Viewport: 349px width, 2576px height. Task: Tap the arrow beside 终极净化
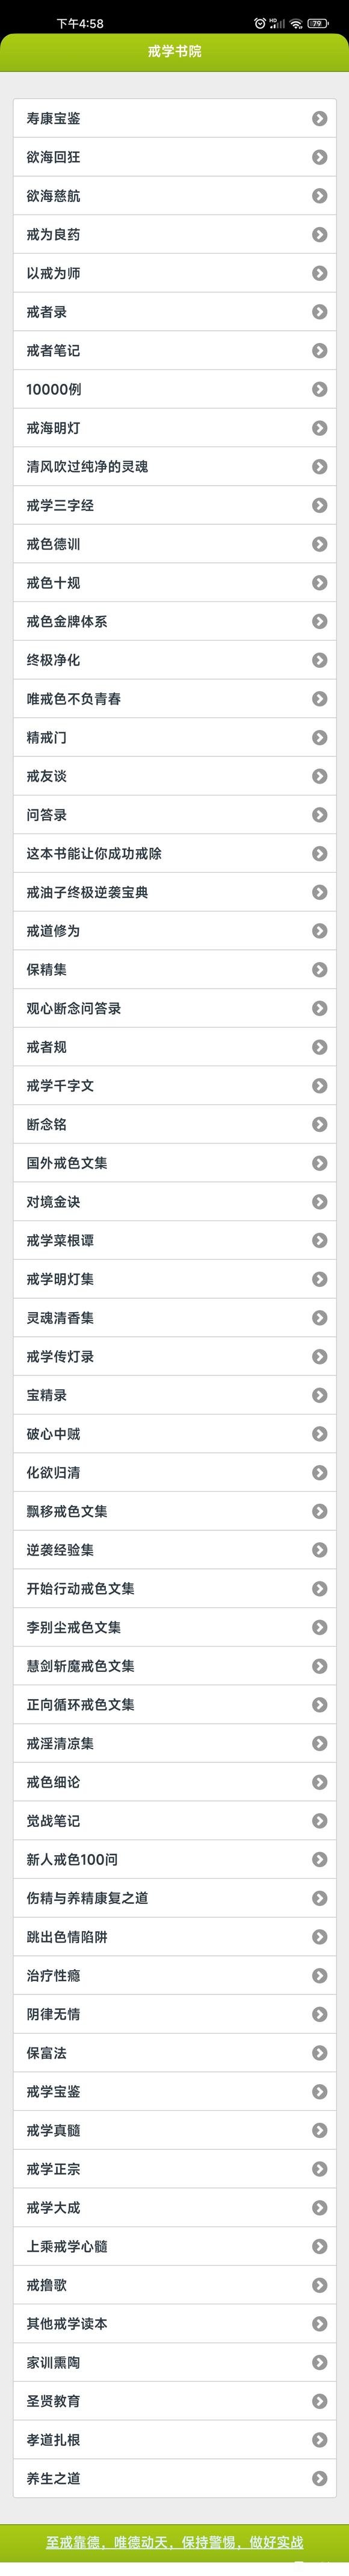319,660
